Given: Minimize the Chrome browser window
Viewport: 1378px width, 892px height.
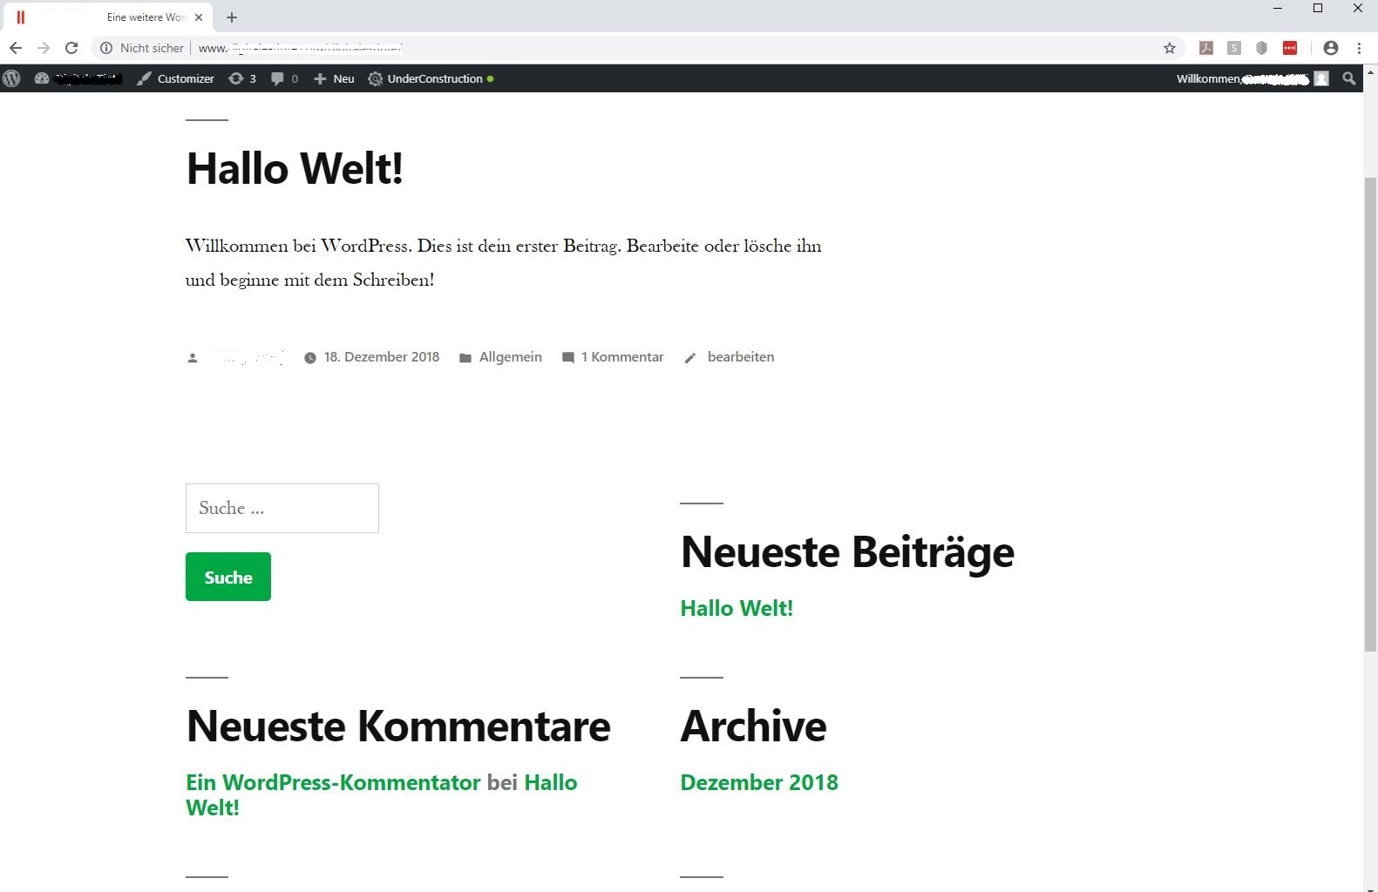Looking at the screenshot, I should [1278, 9].
